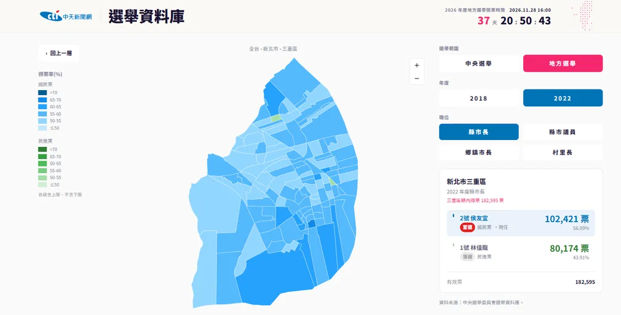Image resolution: width=621 pixels, height=315 pixels.
Task: Click the 民進黨 60-65 legend swatch
Action: pyautogui.click(x=43, y=164)
